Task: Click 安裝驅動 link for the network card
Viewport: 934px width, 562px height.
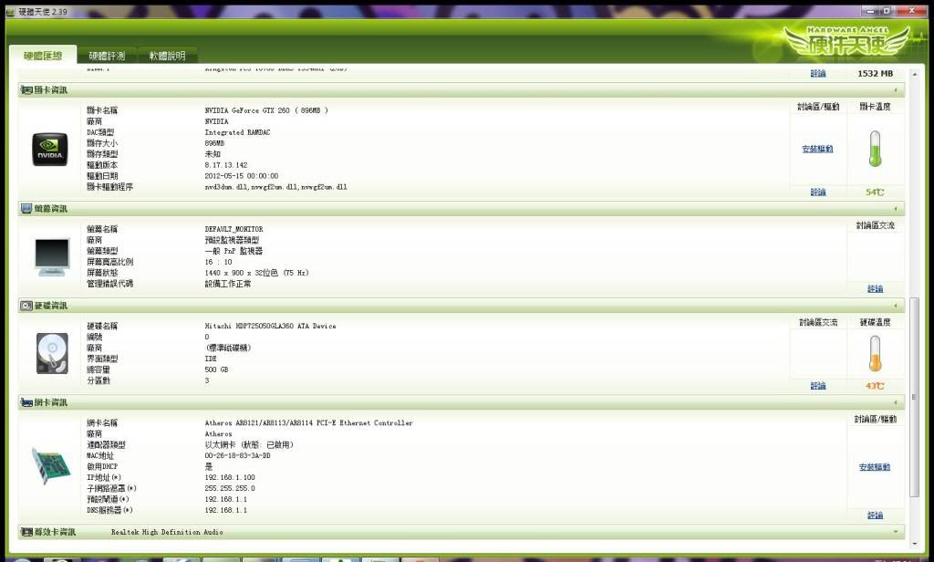Action: (x=875, y=467)
